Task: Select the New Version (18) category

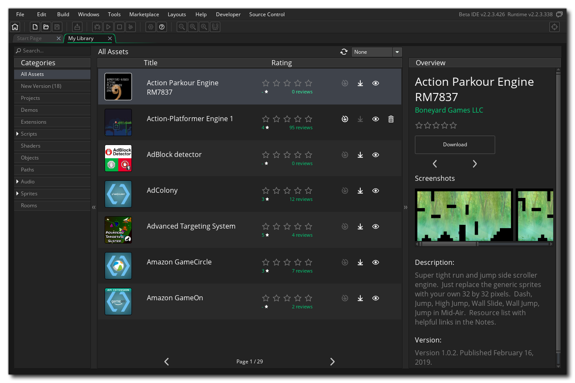Action: point(52,86)
